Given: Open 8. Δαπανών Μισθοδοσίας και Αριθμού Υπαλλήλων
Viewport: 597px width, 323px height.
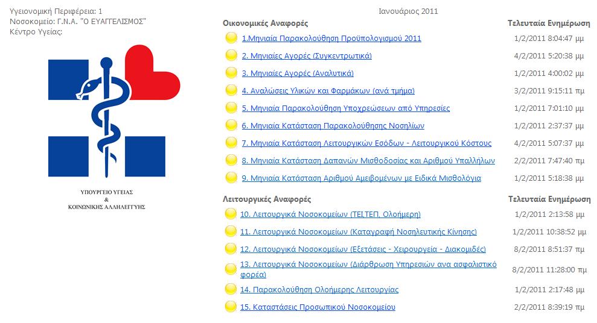Looking at the screenshot, I should [368, 161].
